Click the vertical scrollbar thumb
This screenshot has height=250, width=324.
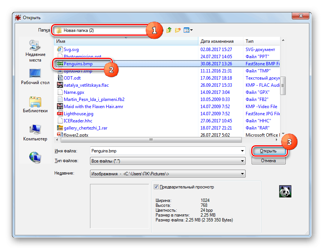click(283, 86)
